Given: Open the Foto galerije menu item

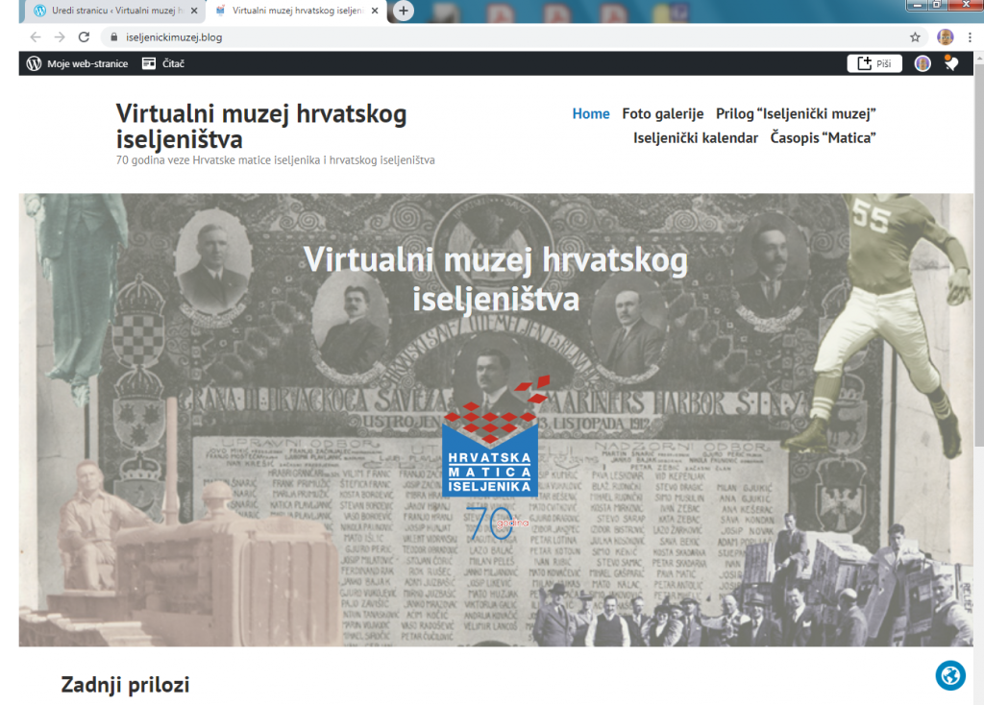Looking at the screenshot, I should click(x=662, y=113).
